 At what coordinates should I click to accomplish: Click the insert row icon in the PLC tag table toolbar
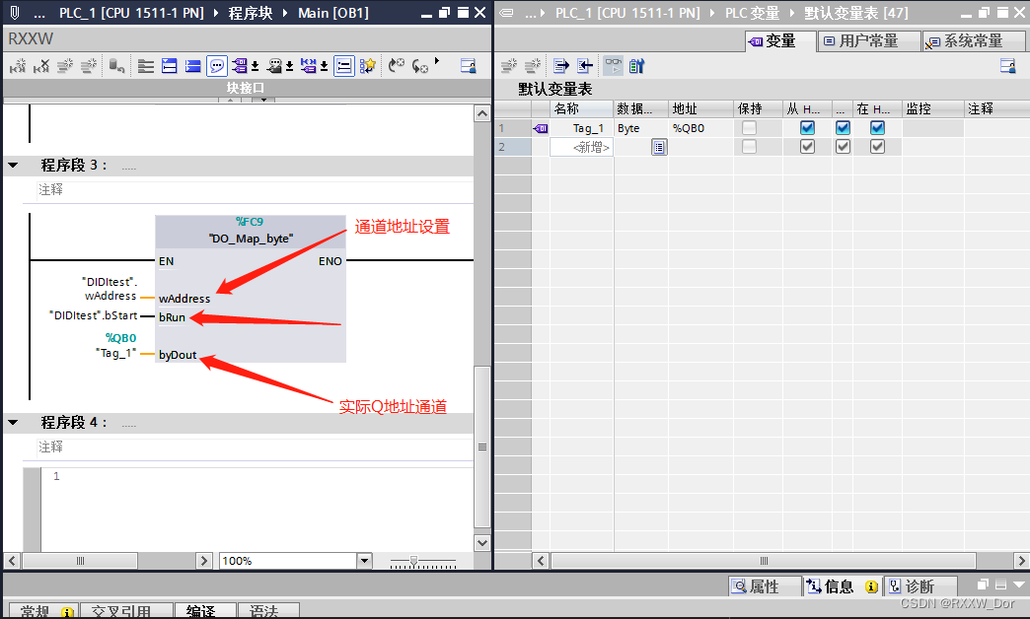pos(509,66)
